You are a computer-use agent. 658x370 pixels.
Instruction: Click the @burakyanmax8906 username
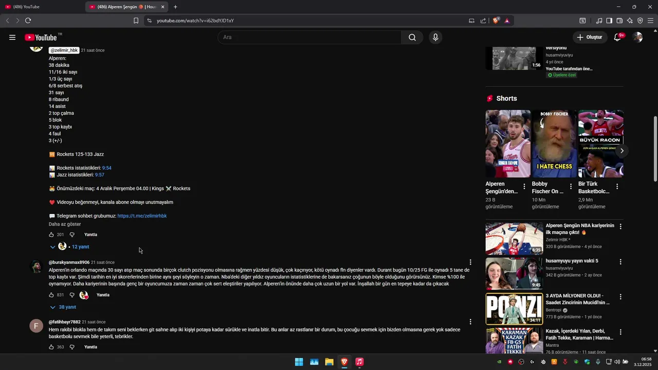(x=69, y=262)
